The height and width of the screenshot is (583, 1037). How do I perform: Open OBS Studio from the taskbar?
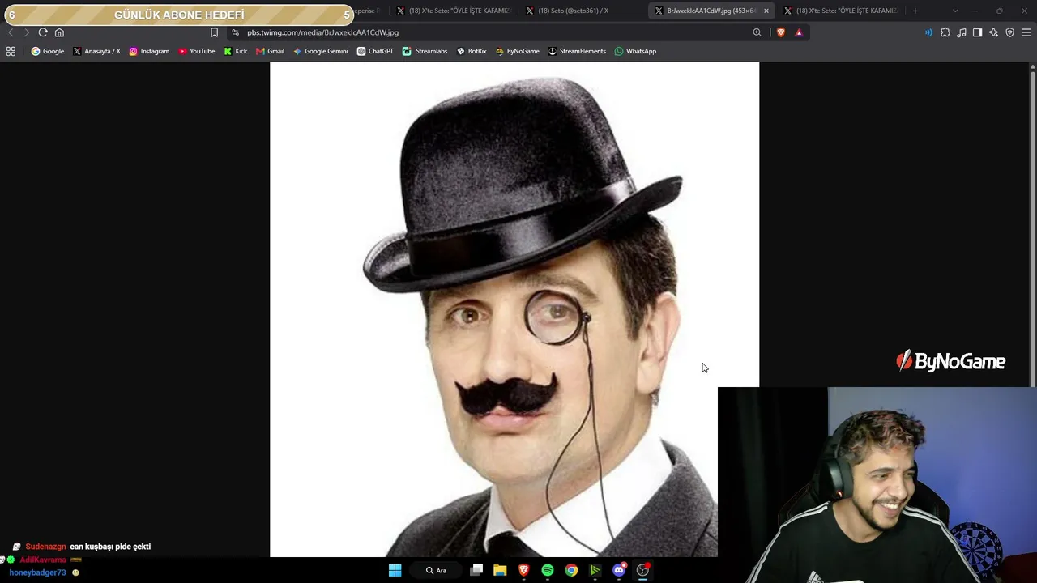[x=642, y=570]
